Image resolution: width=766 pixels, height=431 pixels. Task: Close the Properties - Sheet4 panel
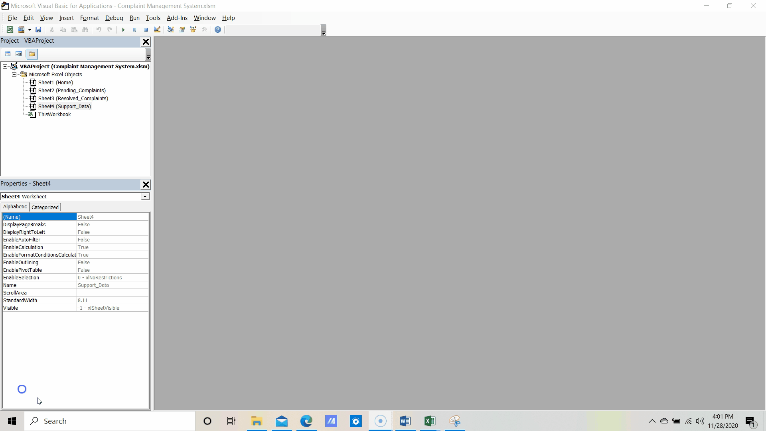146,184
